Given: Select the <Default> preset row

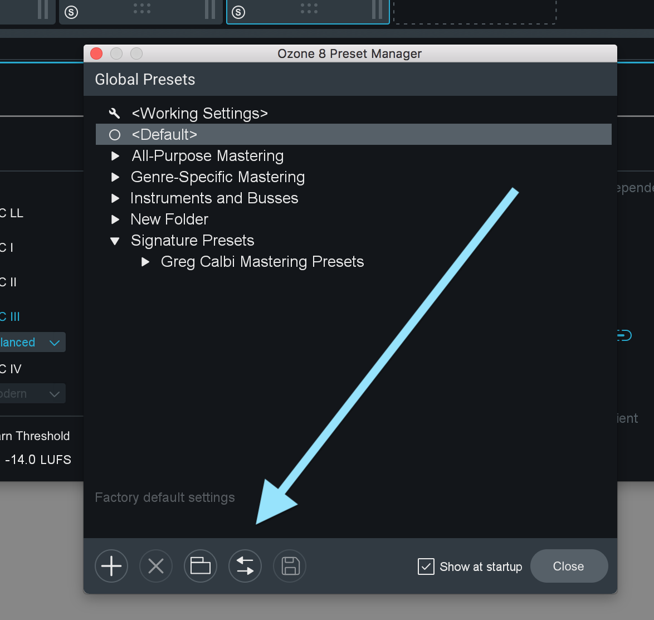Looking at the screenshot, I should click(x=354, y=134).
